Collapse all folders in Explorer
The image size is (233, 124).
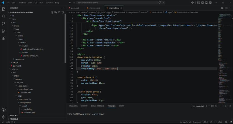[x=63, y=12]
